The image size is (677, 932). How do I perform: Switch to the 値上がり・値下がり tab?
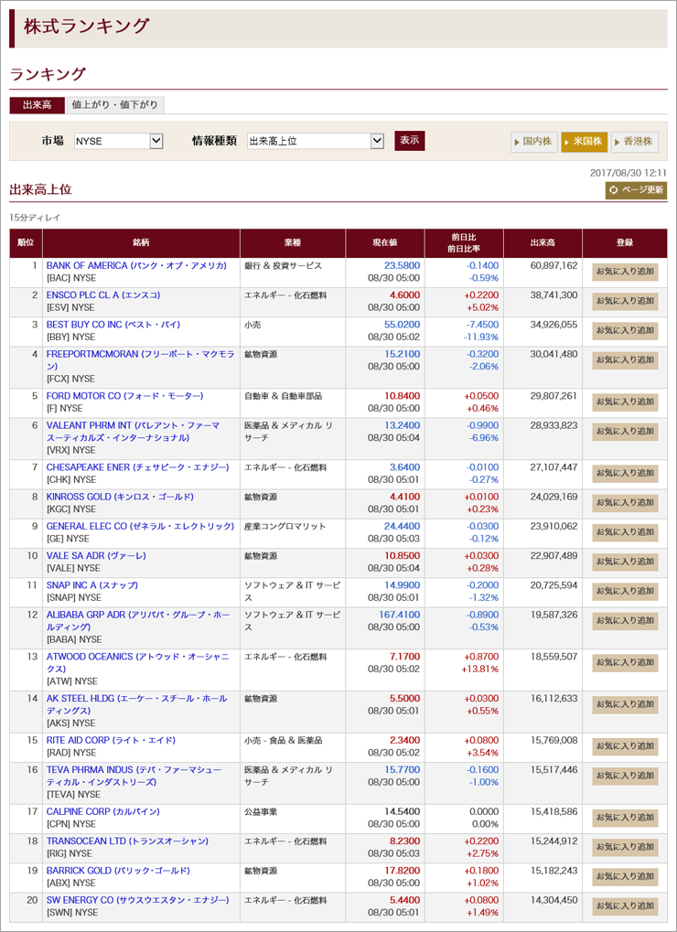[114, 105]
